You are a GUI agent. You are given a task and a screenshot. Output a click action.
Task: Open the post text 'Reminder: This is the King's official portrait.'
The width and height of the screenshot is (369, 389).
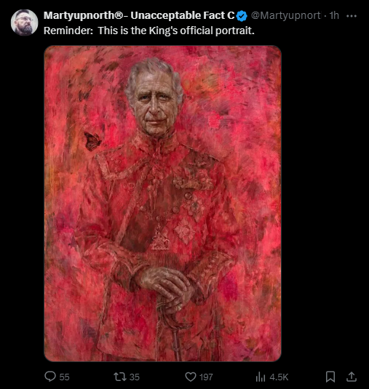pyautogui.click(x=149, y=31)
